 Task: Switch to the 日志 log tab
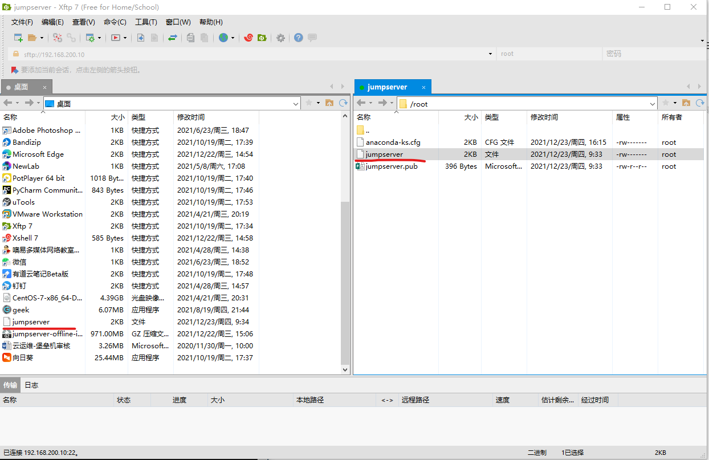(31, 385)
